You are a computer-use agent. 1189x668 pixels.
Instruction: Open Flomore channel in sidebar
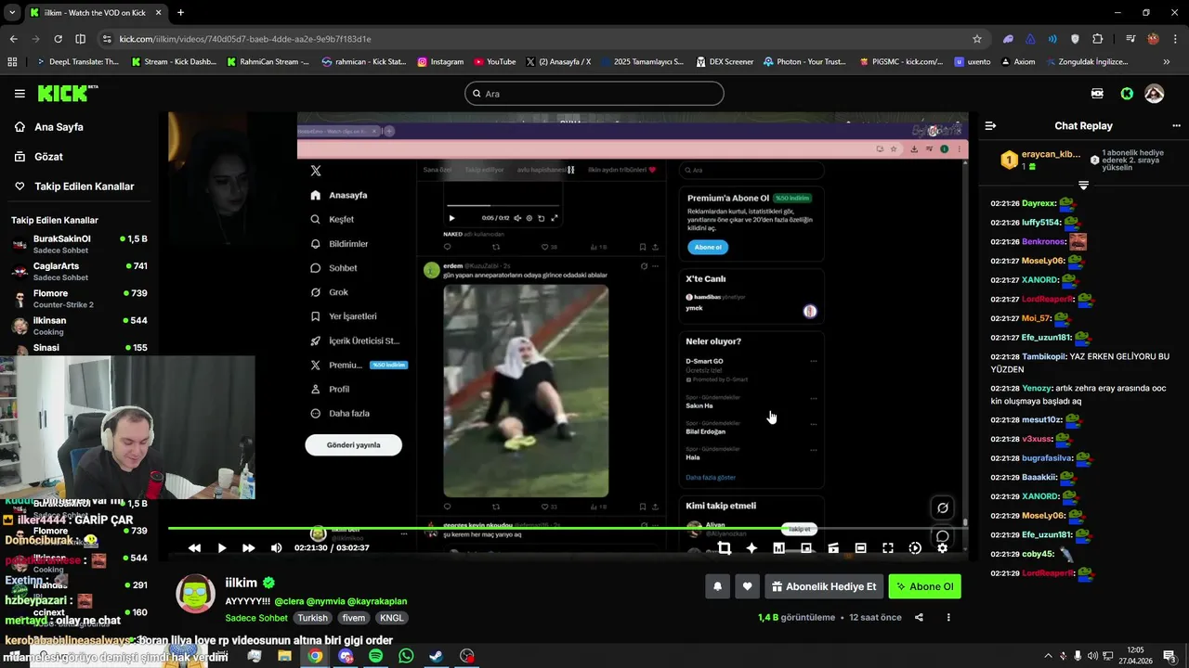click(x=80, y=298)
